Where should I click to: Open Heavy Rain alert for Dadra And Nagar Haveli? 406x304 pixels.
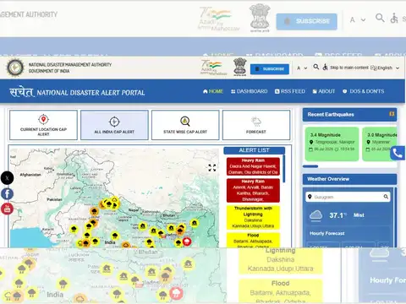click(x=253, y=166)
